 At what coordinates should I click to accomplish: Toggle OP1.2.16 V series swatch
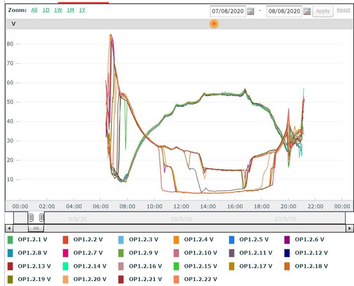(x=121, y=267)
